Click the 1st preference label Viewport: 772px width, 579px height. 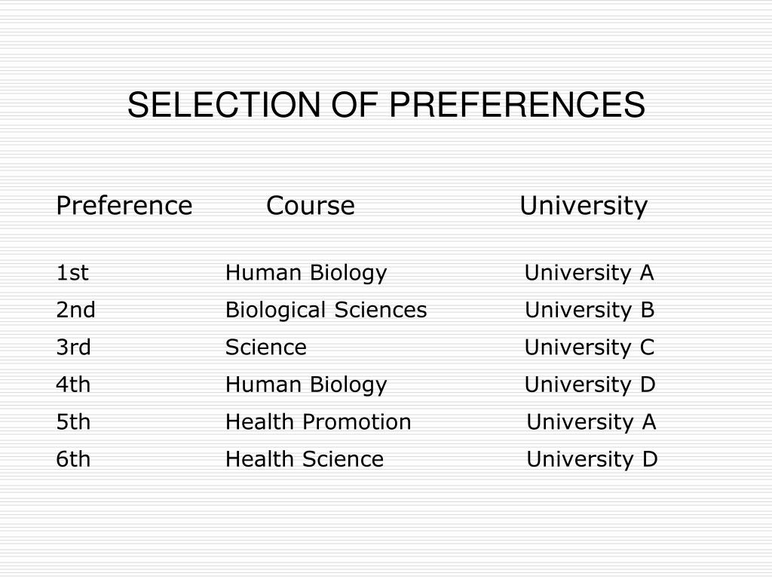click(x=72, y=273)
